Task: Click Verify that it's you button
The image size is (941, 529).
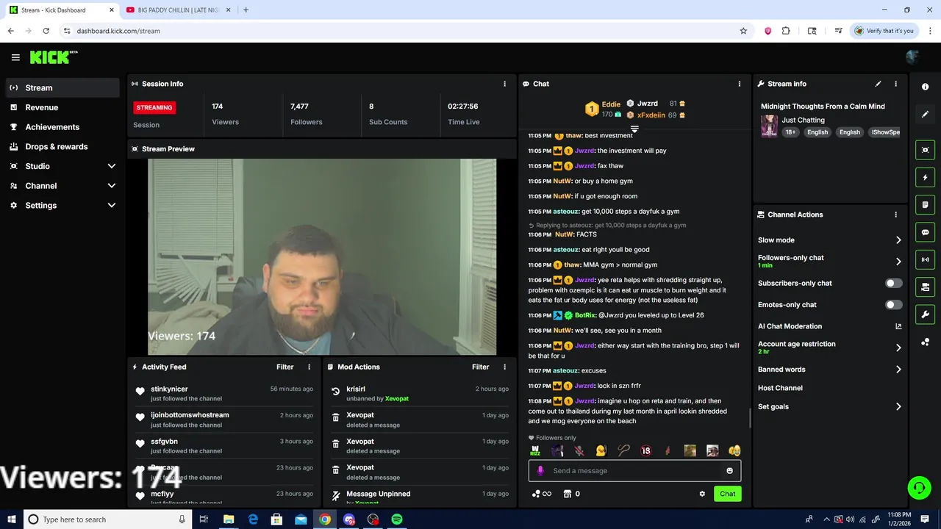Action: pyautogui.click(x=884, y=31)
